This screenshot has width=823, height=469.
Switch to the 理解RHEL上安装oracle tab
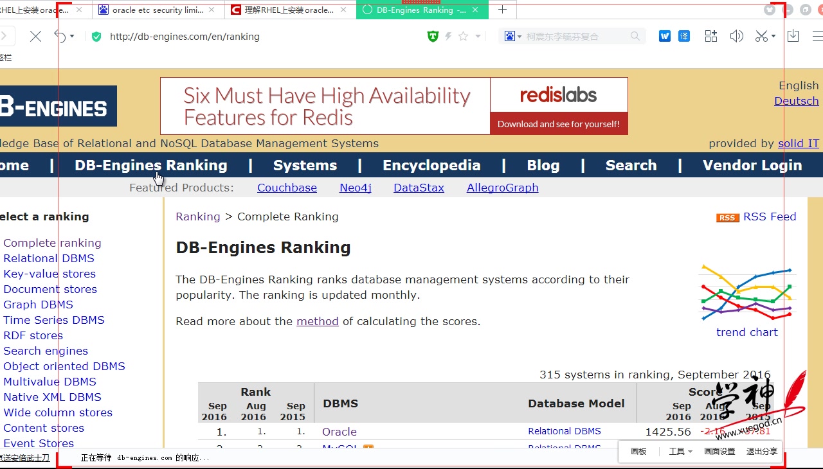pos(289,10)
